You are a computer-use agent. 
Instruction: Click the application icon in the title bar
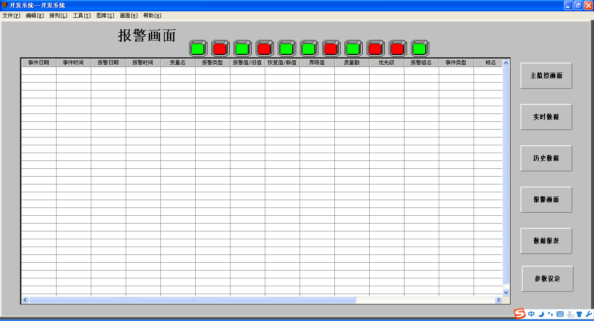click(4, 5)
